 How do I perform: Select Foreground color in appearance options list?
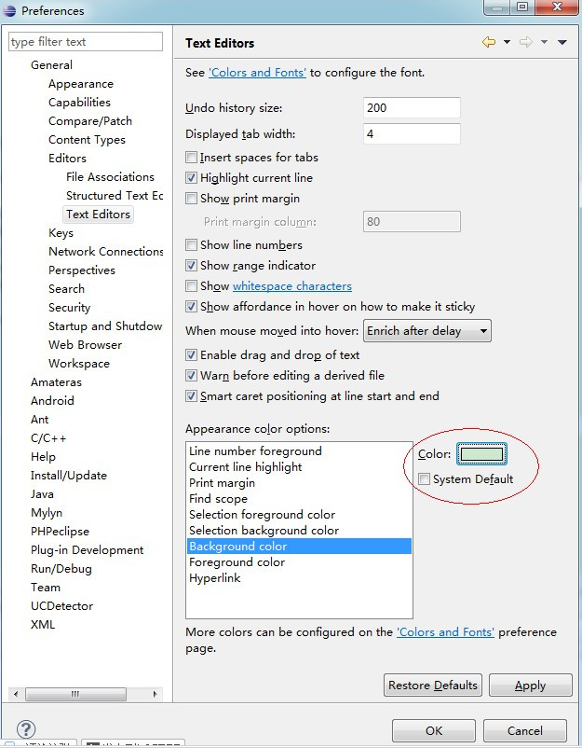237,562
